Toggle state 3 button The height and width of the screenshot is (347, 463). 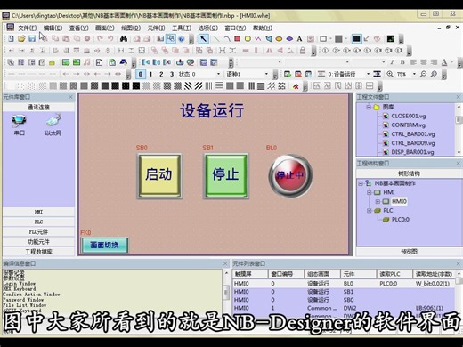tap(172, 74)
